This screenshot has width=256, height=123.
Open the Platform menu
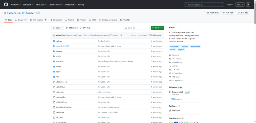16,4
